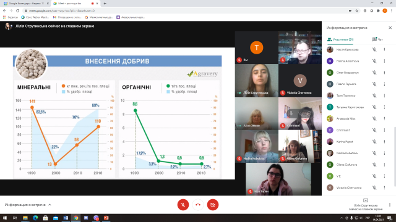Select the Crimman1 participant avatar in list
This screenshot has height=222, width=396.
[x=330, y=130]
